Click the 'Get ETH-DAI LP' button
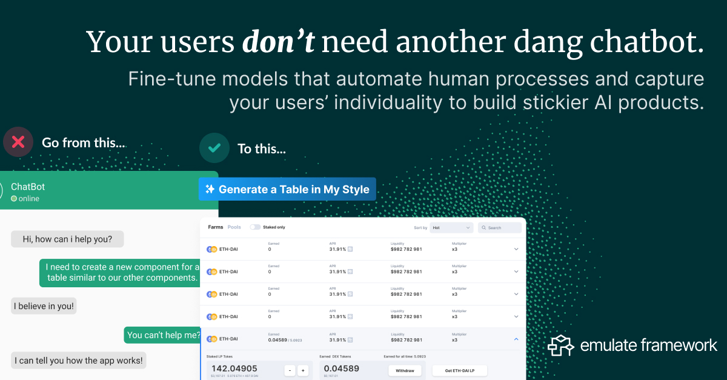 click(x=460, y=370)
